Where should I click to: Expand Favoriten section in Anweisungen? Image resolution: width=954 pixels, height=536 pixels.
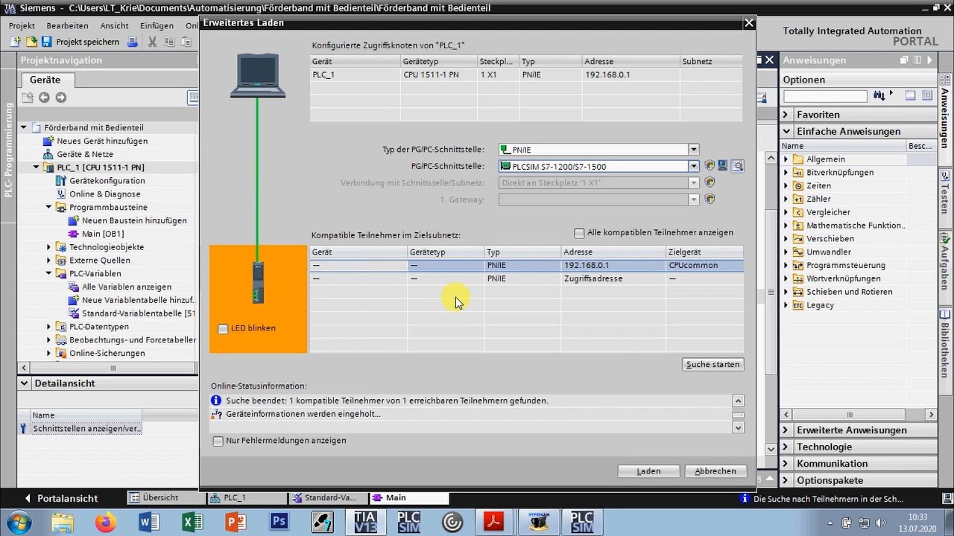pyautogui.click(x=786, y=115)
